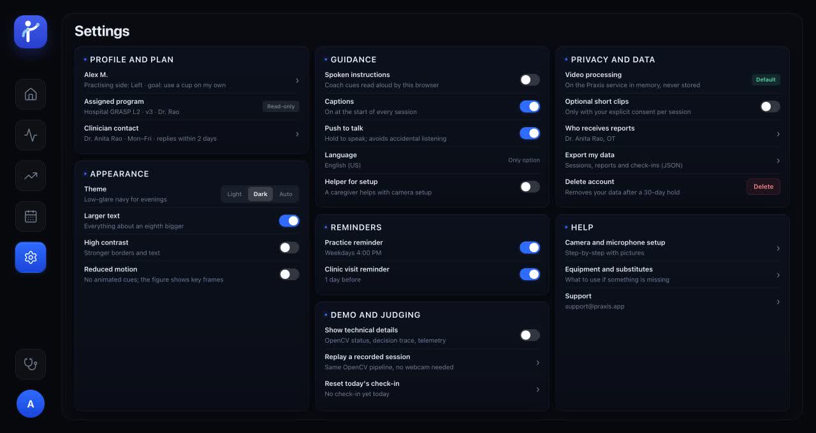Viewport: 816px width, 433px height.
Task: Select the Light theme option
Action: [235, 194]
